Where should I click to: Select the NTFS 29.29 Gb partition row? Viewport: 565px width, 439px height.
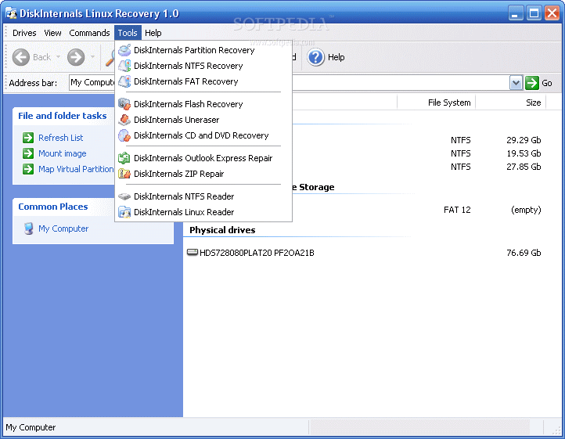(x=418, y=140)
